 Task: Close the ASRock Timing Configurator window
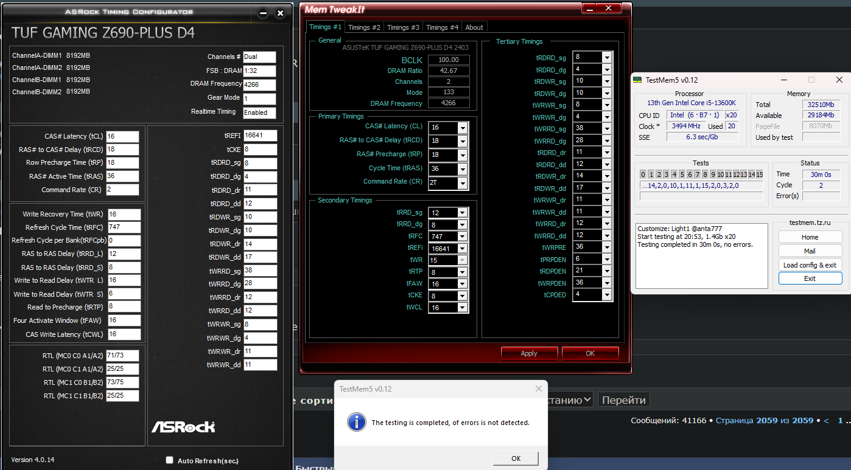point(280,13)
